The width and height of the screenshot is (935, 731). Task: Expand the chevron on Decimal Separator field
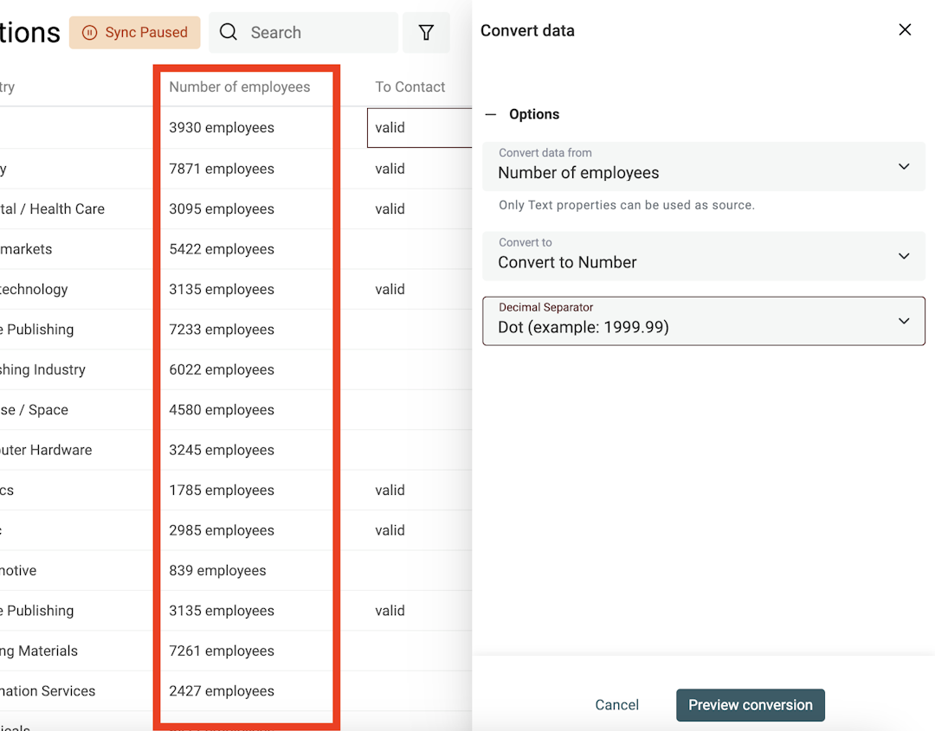tap(904, 320)
